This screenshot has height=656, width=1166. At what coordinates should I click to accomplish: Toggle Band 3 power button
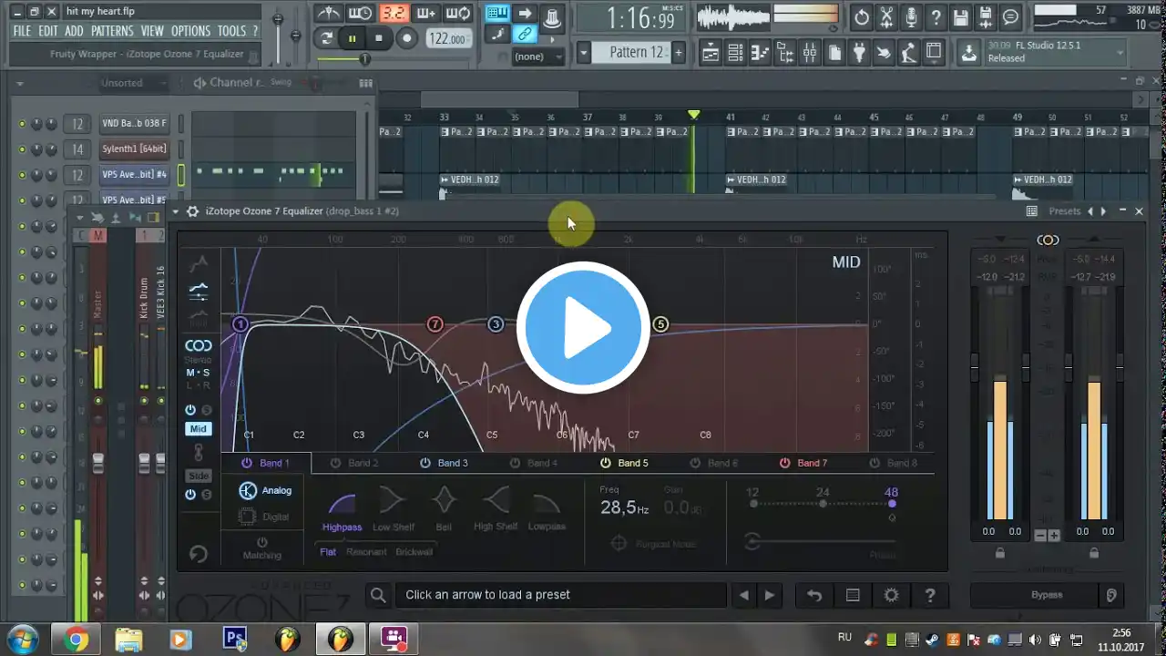coord(424,463)
